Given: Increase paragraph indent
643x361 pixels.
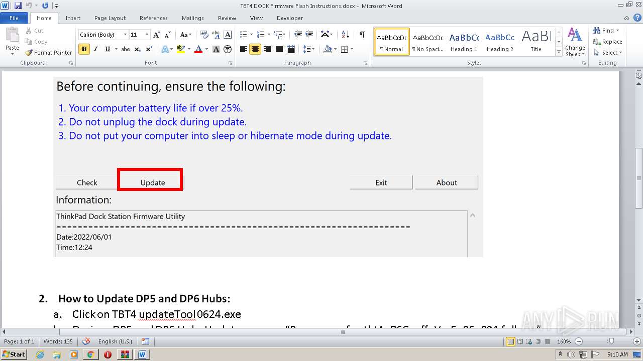Looking at the screenshot, I should [310, 35].
